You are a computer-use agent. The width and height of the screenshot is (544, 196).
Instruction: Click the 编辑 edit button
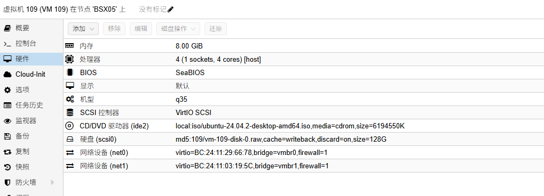click(x=141, y=29)
